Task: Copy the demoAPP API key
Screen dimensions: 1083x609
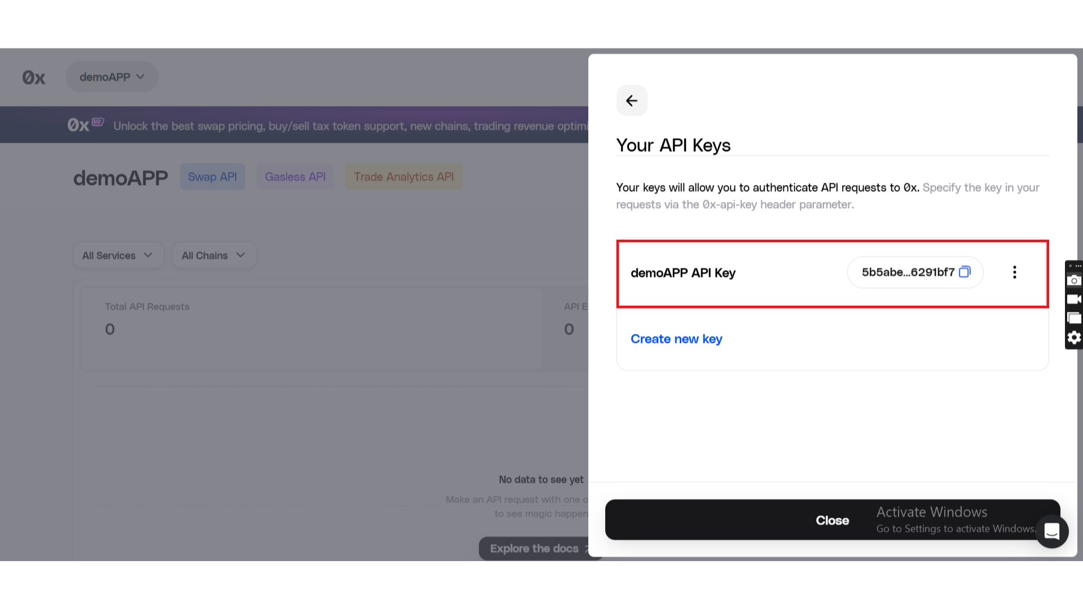Action: click(965, 272)
